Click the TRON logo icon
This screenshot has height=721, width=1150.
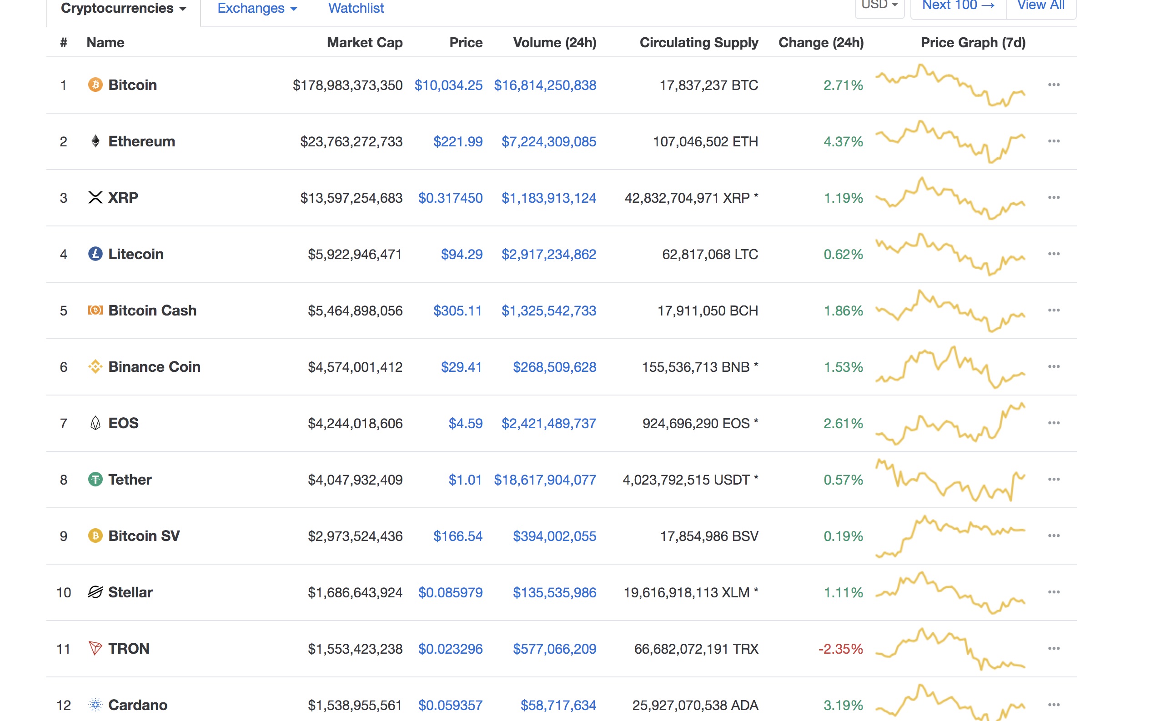(x=95, y=649)
